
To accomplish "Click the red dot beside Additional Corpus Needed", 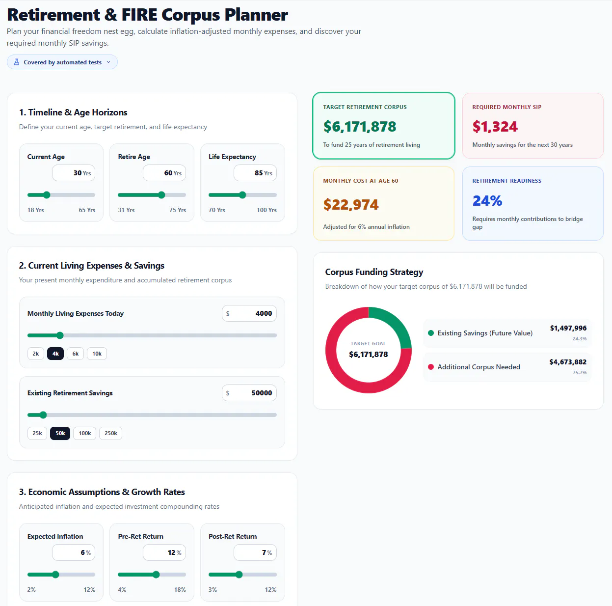I will 431,367.
